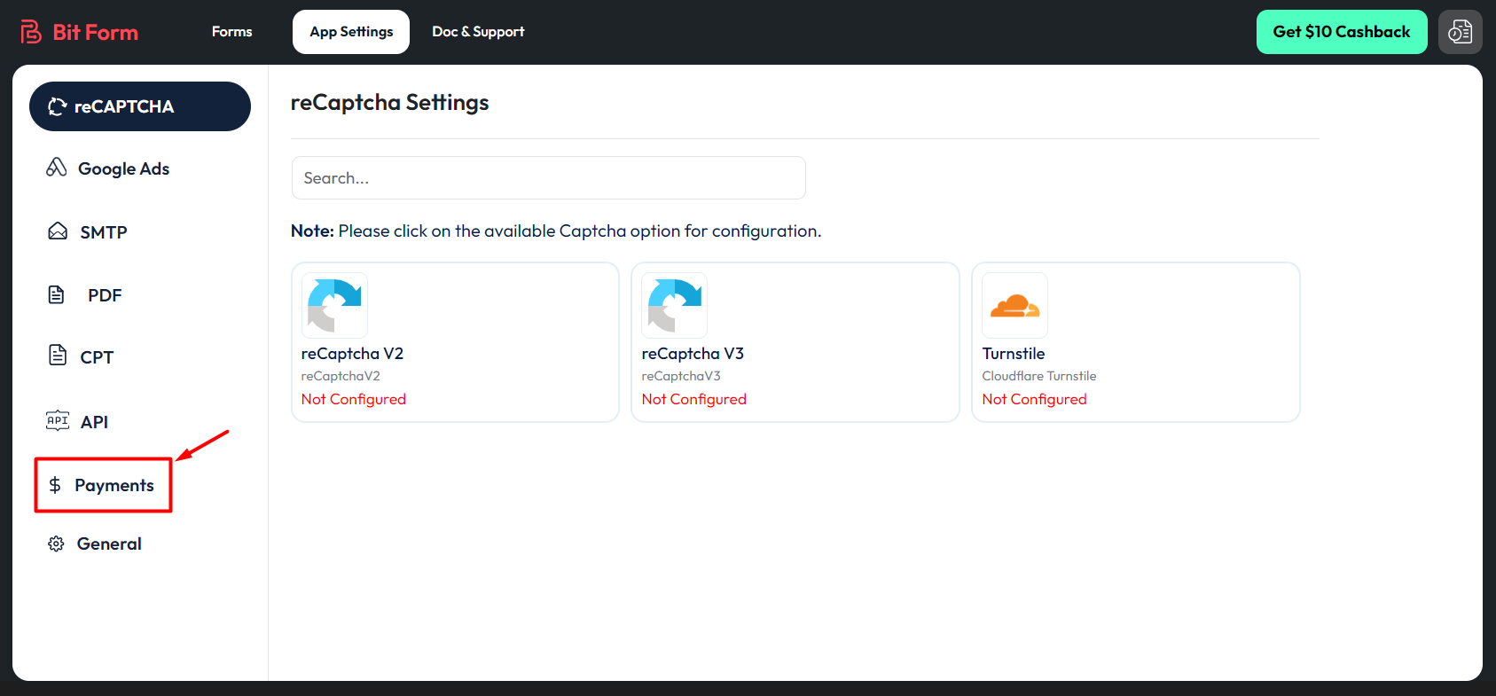Image resolution: width=1496 pixels, height=696 pixels.
Task: Click Not Configured under Turnstile
Action: pos(1034,399)
